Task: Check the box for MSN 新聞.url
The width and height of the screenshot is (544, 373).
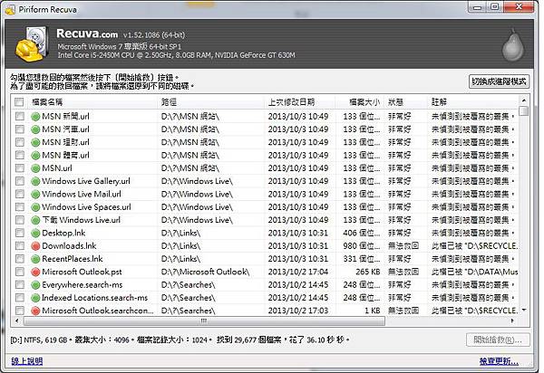Action: pyautogui.click(x=20, y=116)
